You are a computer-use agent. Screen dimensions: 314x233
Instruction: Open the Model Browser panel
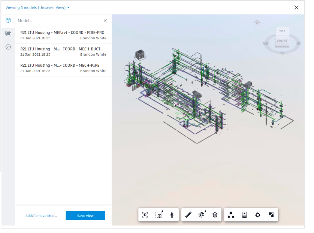(x=231, y=215)
